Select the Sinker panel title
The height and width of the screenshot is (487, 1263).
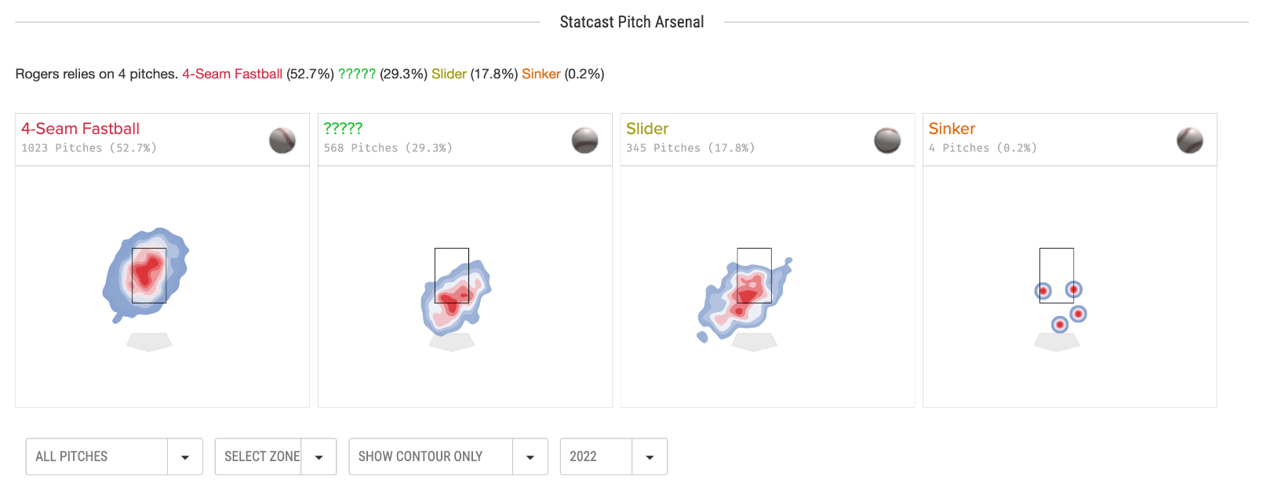click(x=952, y=129)
